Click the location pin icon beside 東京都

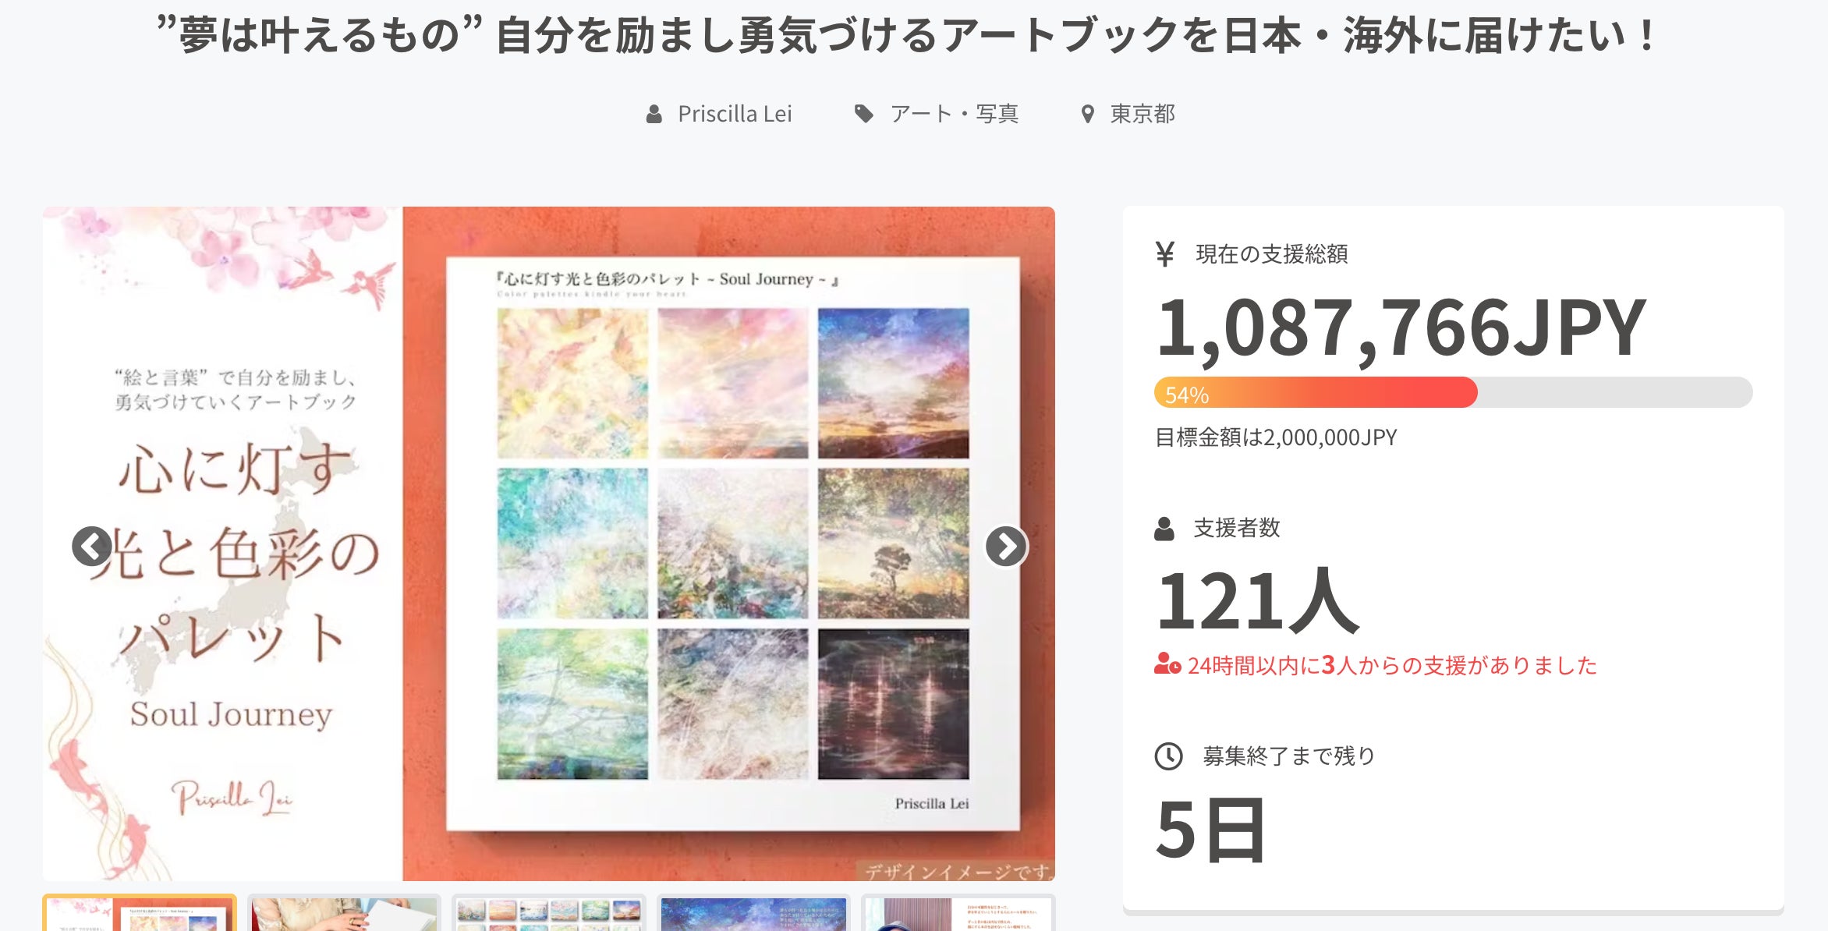click(1087, 115)
